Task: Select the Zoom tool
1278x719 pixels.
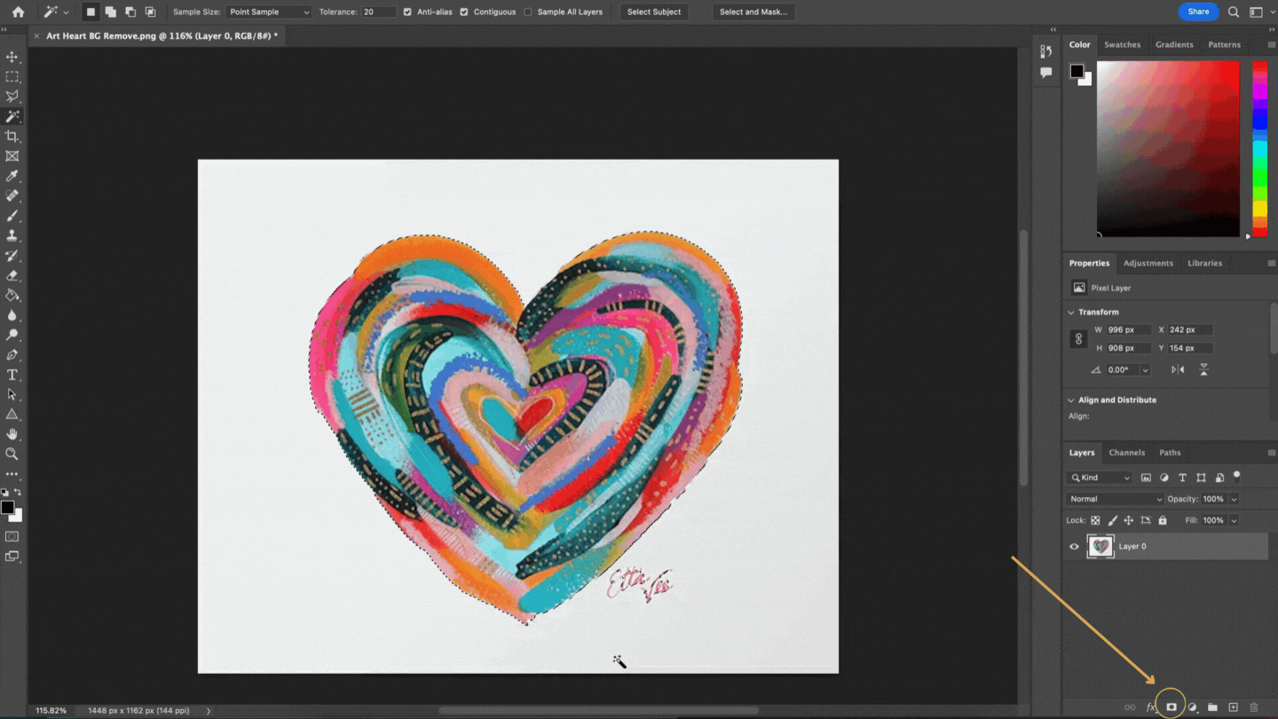Action: point(12,454)
